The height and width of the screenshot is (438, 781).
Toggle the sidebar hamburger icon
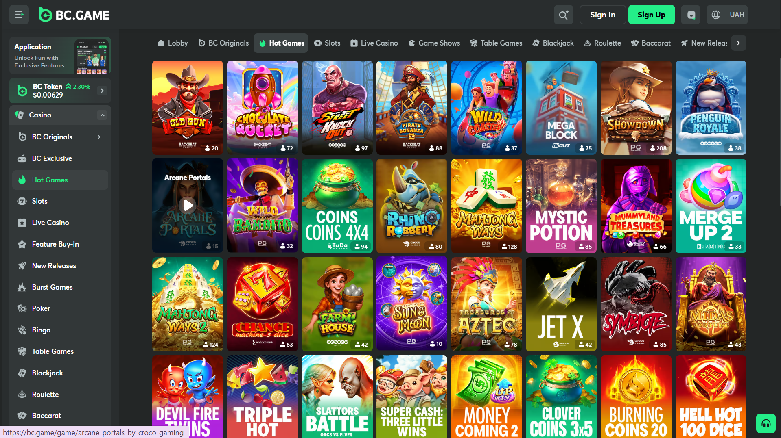click(19, 15)
